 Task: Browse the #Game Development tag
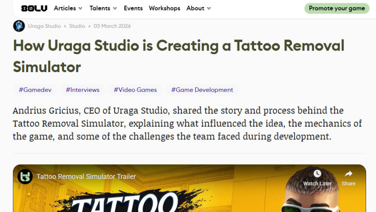(202, 90)
